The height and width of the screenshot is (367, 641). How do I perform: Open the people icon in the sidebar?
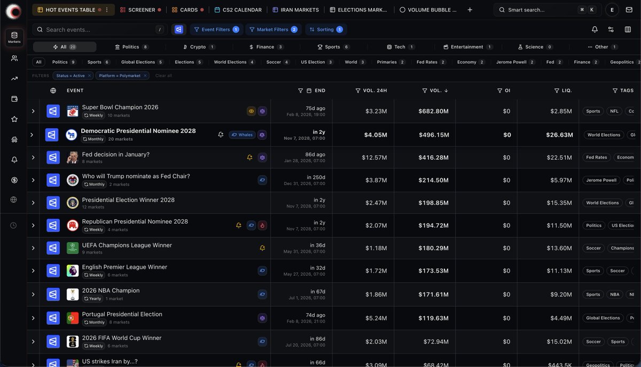[x=14, y=58]
